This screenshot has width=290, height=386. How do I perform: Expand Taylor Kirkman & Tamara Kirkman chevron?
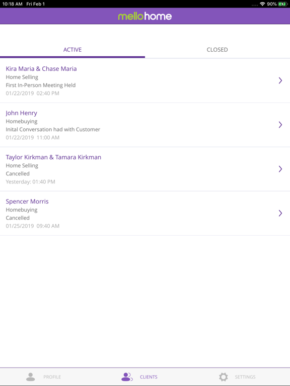(x=280, y=169)
